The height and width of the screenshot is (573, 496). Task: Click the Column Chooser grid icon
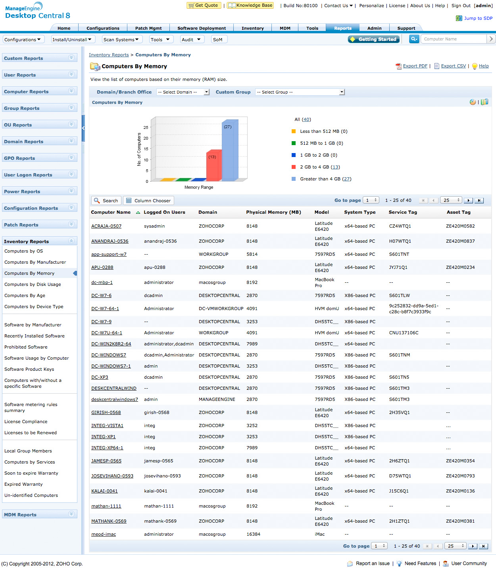129,201
